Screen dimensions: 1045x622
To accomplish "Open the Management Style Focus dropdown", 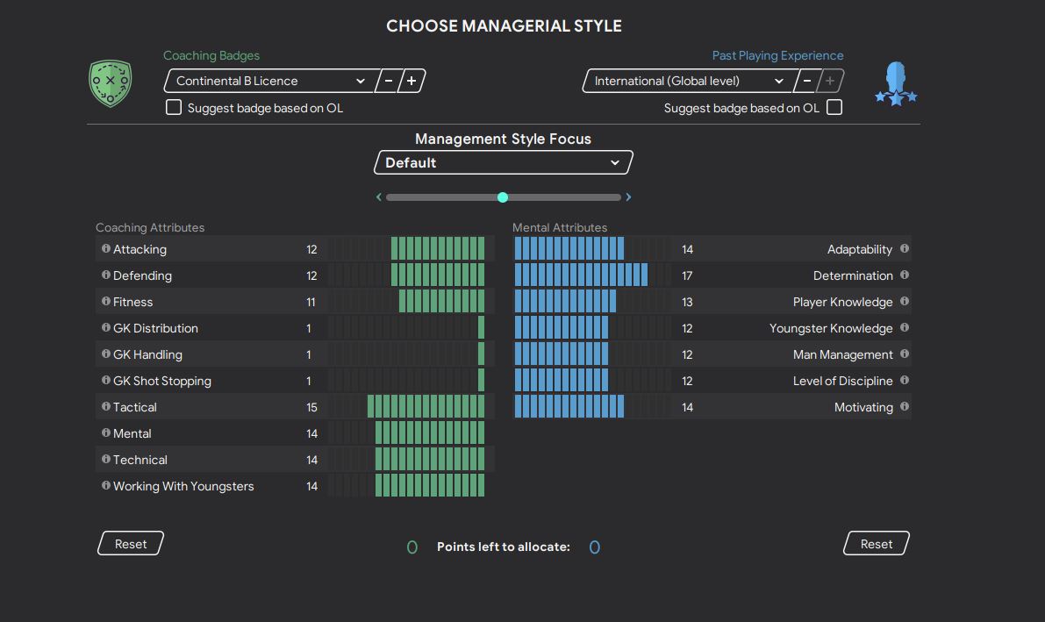I will click(x=503, y=162).
